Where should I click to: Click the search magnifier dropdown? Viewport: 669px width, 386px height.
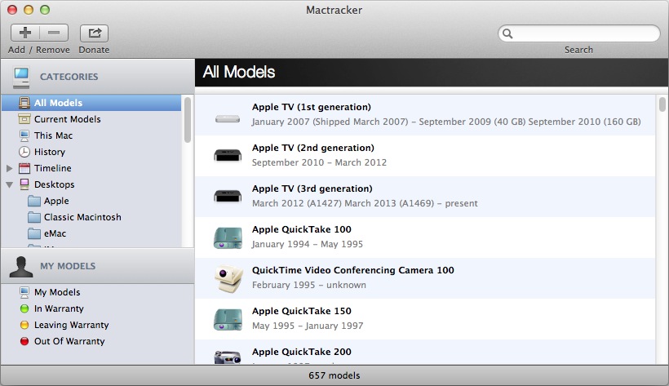click(508, 34)
